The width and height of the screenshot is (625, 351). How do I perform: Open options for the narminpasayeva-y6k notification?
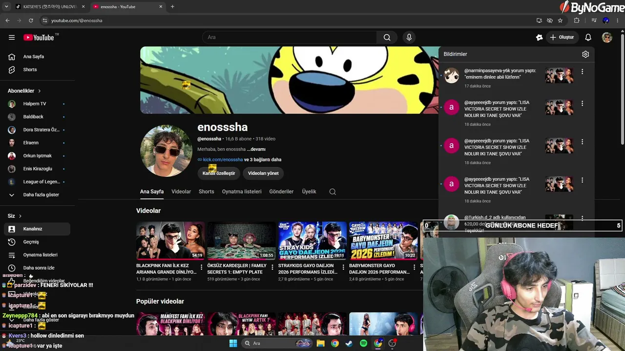click(x=582, y=72)
